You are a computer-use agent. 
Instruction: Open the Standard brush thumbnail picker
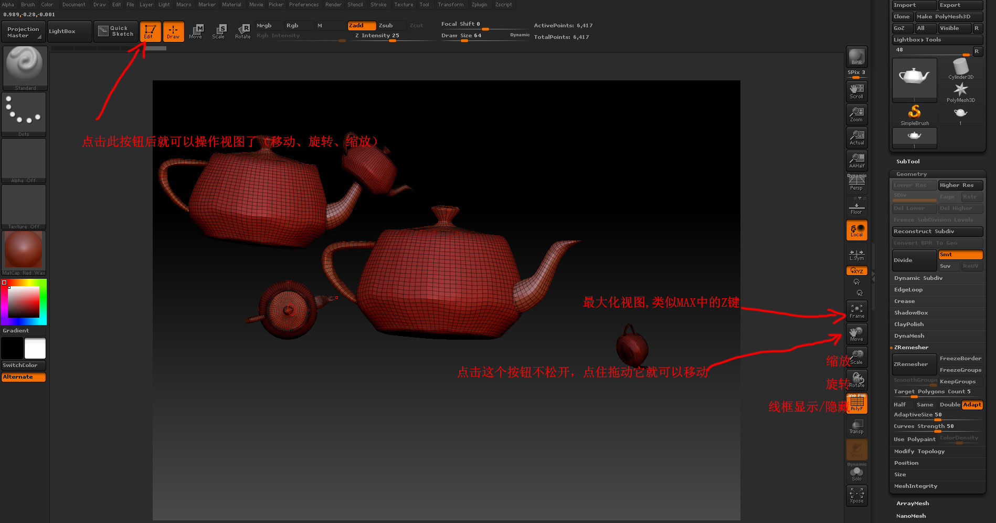point(25,68)
